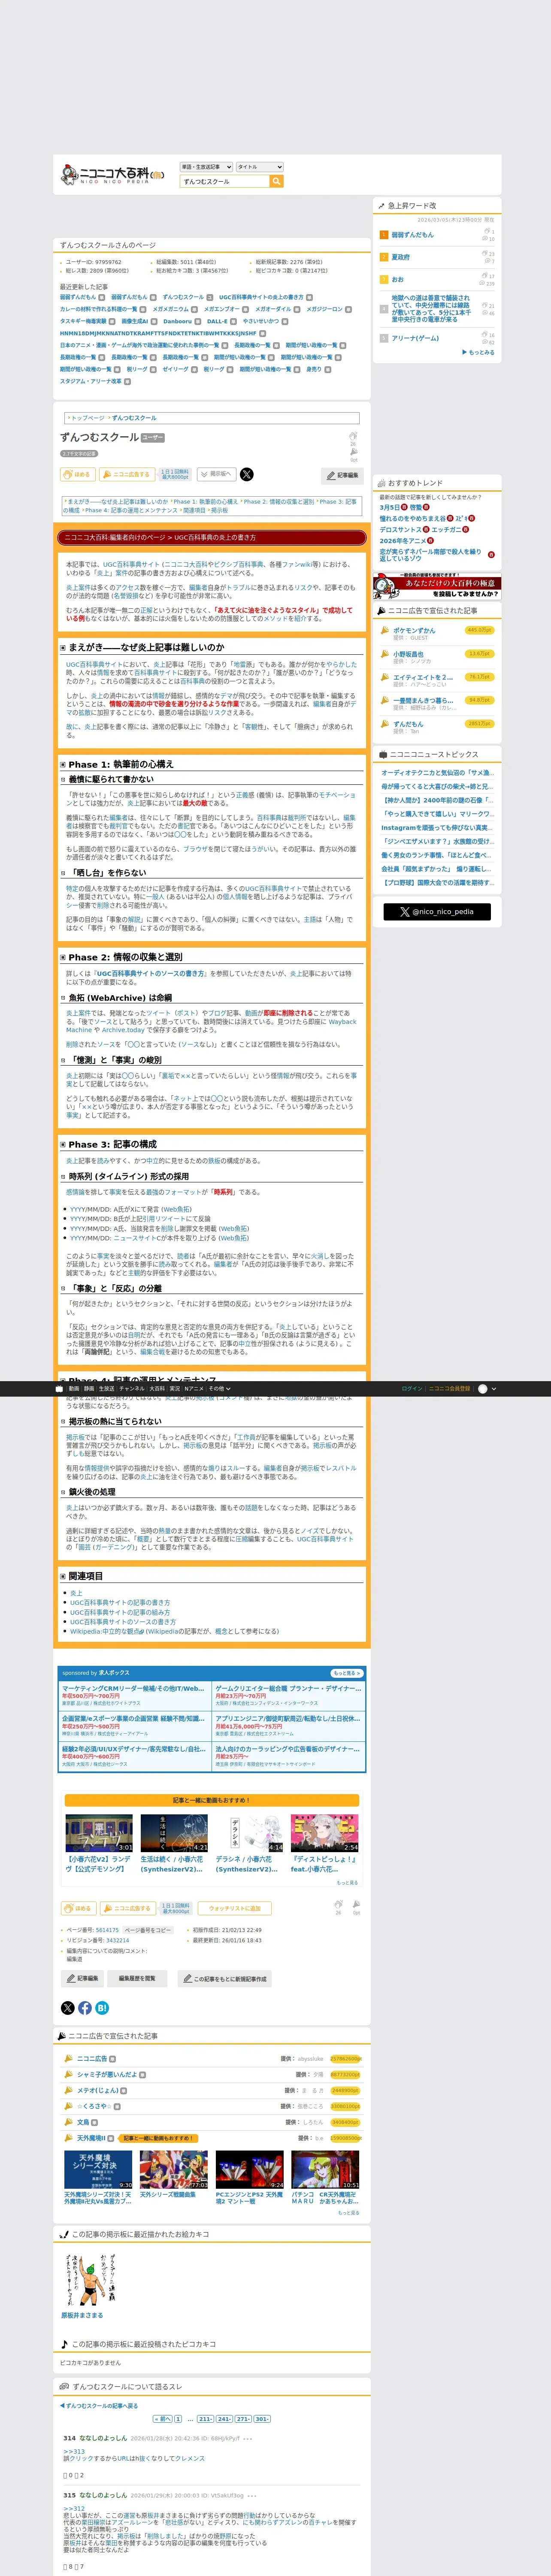
Task: Follow the @nico_nico_pedia X button
Action: click(437, 911)
